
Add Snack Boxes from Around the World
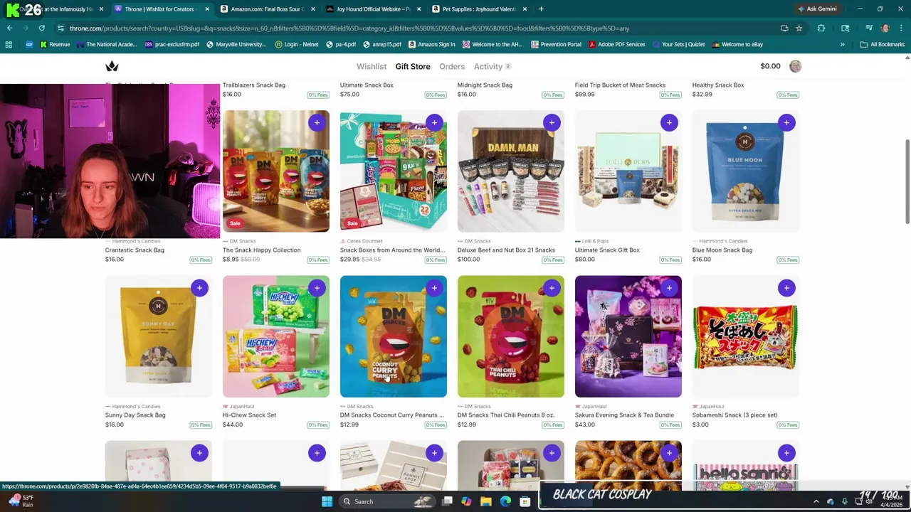pos(434,122)
